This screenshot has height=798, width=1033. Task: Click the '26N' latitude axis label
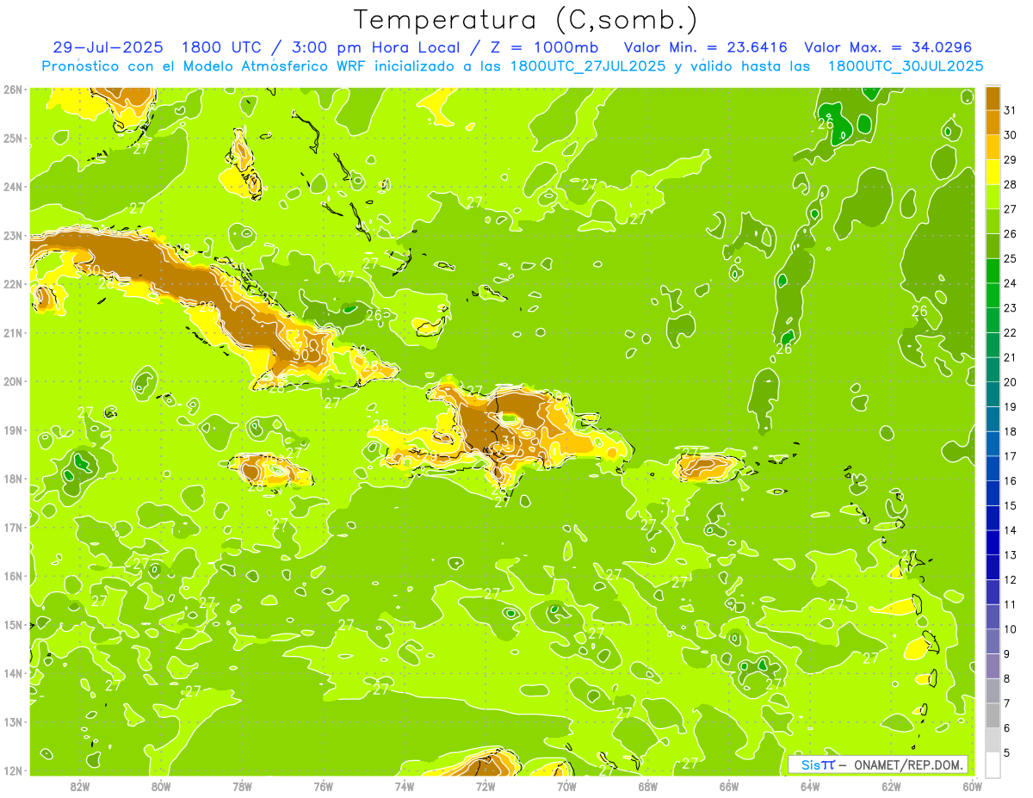[x=12, y=90]
